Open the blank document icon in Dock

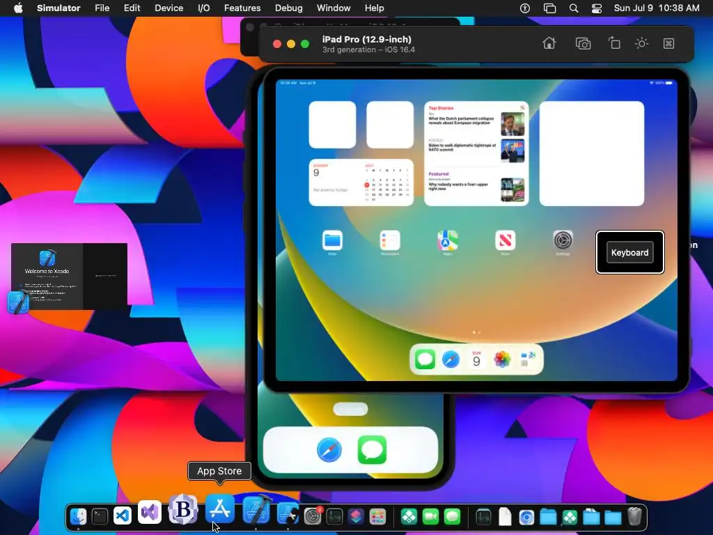[505, 517]
